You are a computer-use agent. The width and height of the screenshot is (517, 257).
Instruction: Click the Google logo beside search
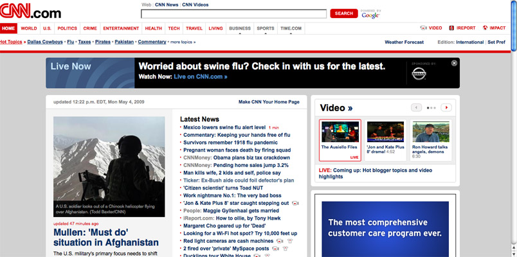pos(370,15)
